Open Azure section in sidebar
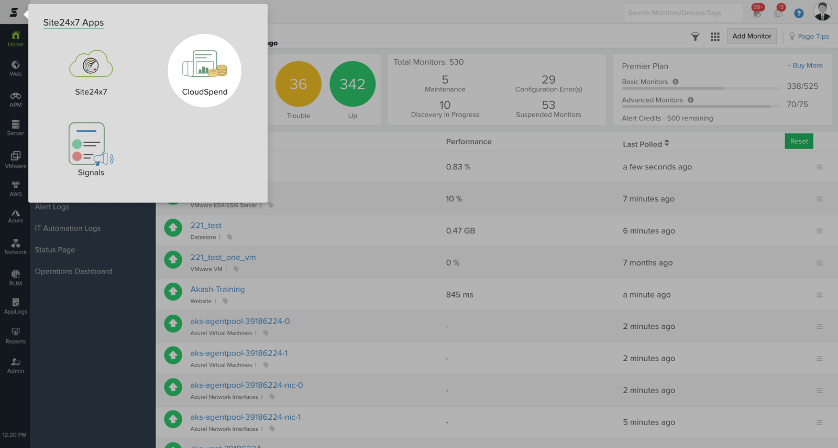The width and height of the screenshot is (838, 448). click(x=16, y=216)
